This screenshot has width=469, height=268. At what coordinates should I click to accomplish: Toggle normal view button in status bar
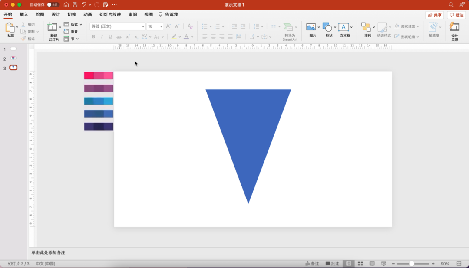pyautogui.click(x=348, y=264)
